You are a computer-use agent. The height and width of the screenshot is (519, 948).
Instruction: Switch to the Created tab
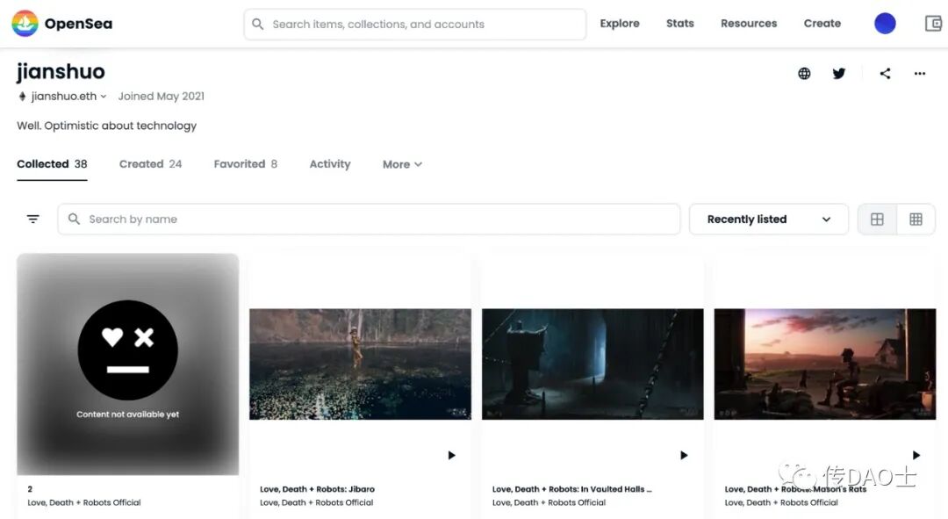151,164
